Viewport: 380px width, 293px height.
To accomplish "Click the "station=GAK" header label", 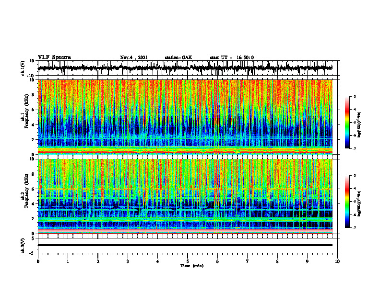I will coord(178,57).
